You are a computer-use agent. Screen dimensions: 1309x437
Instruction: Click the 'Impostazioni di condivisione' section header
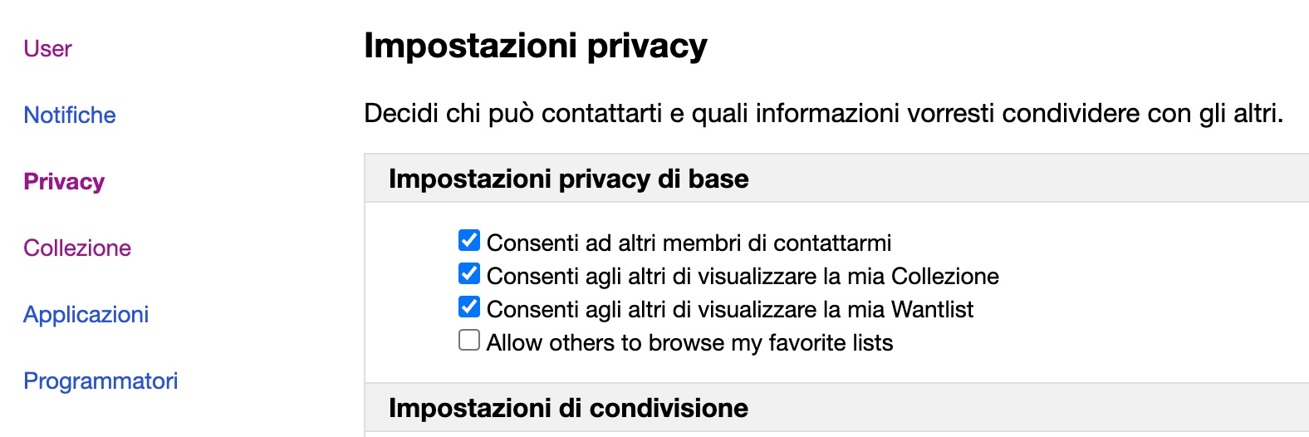point(569,408)
